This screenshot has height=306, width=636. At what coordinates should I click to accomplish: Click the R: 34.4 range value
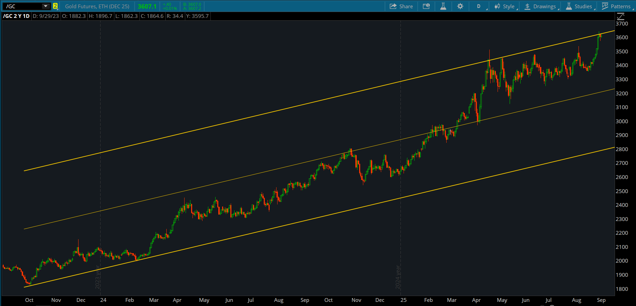175,16
